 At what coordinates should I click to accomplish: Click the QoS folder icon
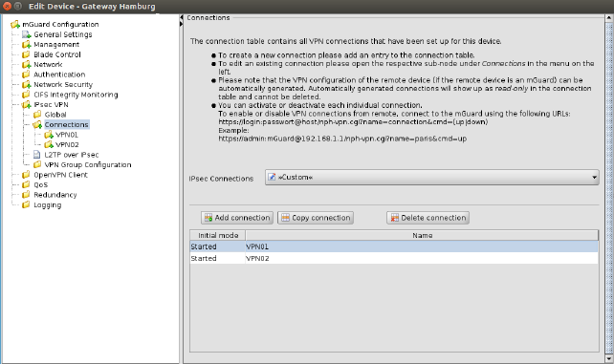[26, 184]
